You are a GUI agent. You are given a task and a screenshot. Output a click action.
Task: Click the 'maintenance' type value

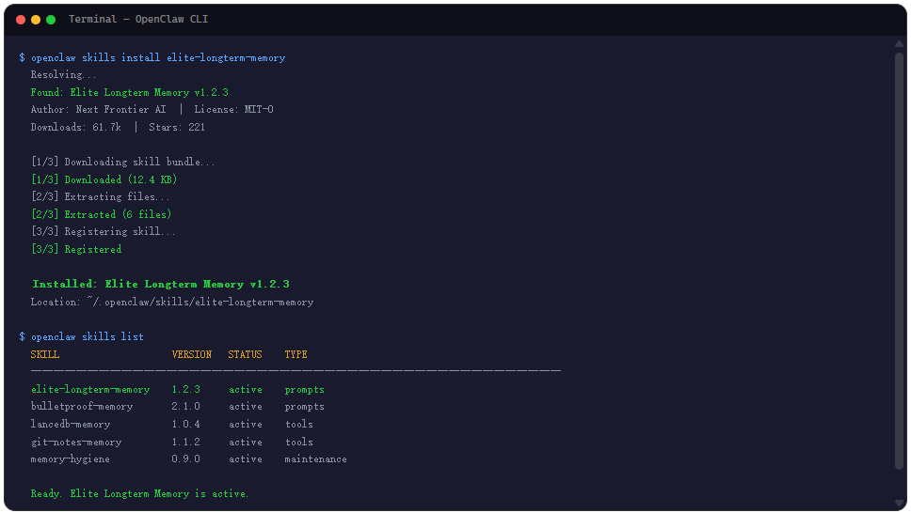pos(315,459)
